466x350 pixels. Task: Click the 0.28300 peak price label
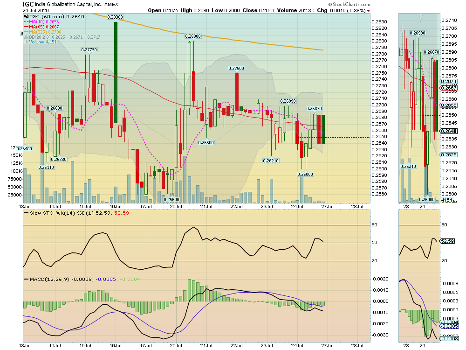[x=115, y=17]
